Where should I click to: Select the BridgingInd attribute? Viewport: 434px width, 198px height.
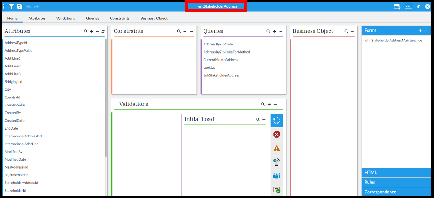[13, 82]
